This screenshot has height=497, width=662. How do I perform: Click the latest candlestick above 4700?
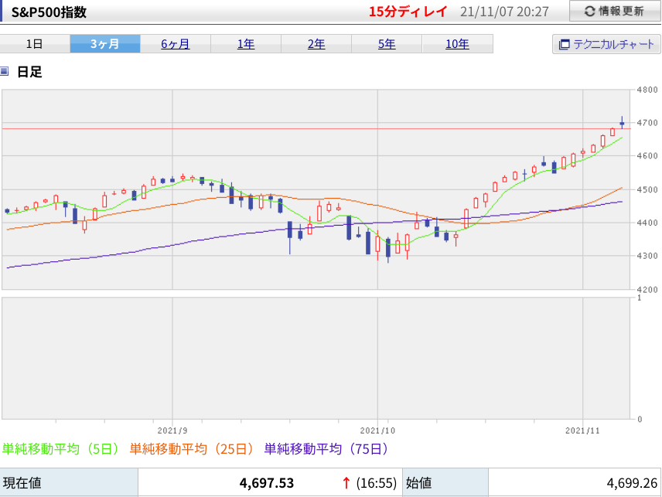point(622,123)
